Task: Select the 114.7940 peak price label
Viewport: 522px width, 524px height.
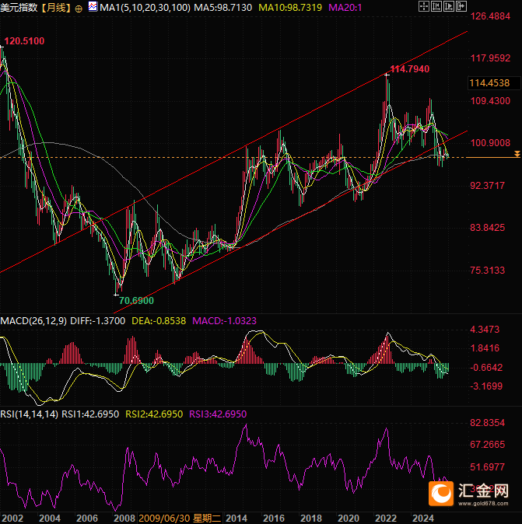Action: pos(409,69)
